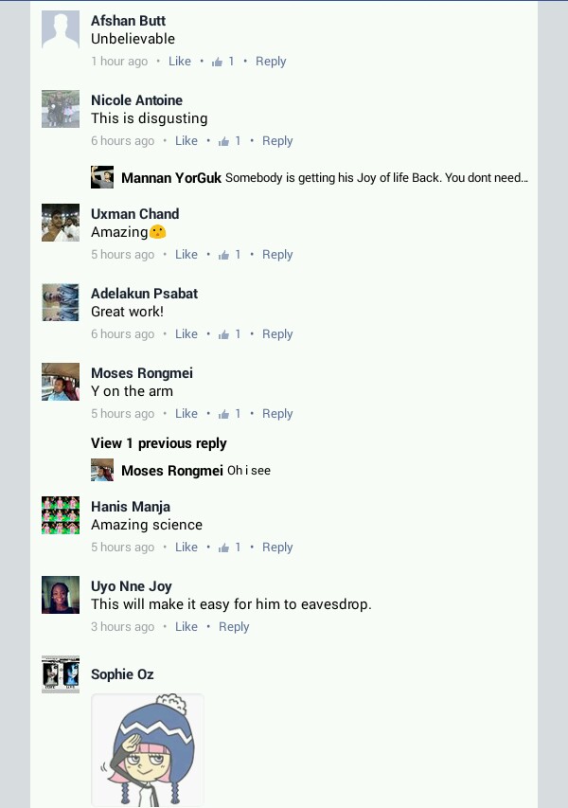Open Sophie Oz's saluting girl sticker
The width and height of the screenshot is (568, 808).
(148, 750)
